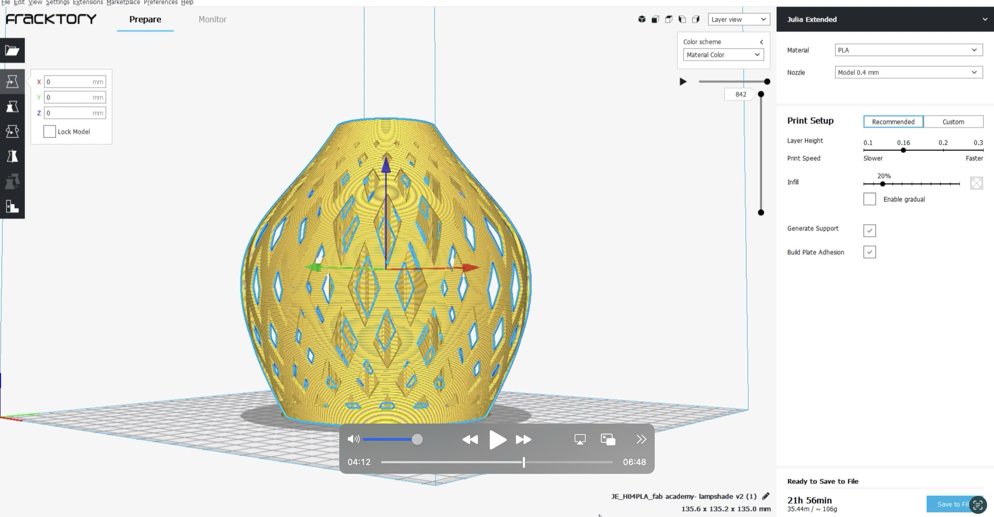This screenshot has width=994, height=517.
Task: Open the View menu
Action: tap(35, 2)
